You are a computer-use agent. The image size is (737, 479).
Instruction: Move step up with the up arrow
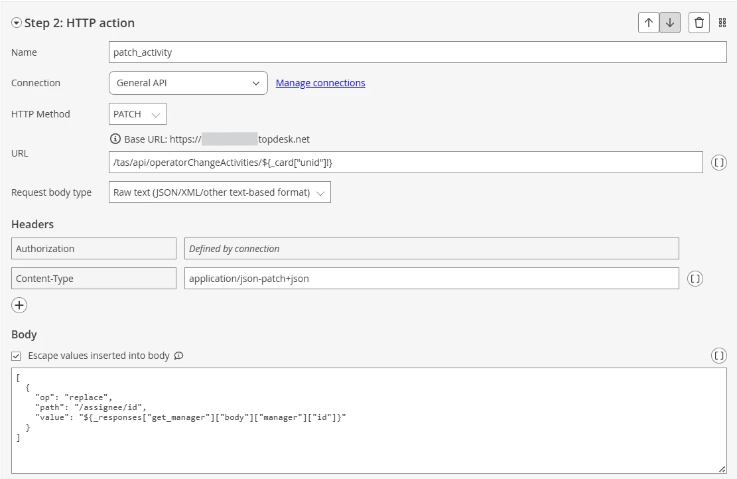tap(649, 23)
